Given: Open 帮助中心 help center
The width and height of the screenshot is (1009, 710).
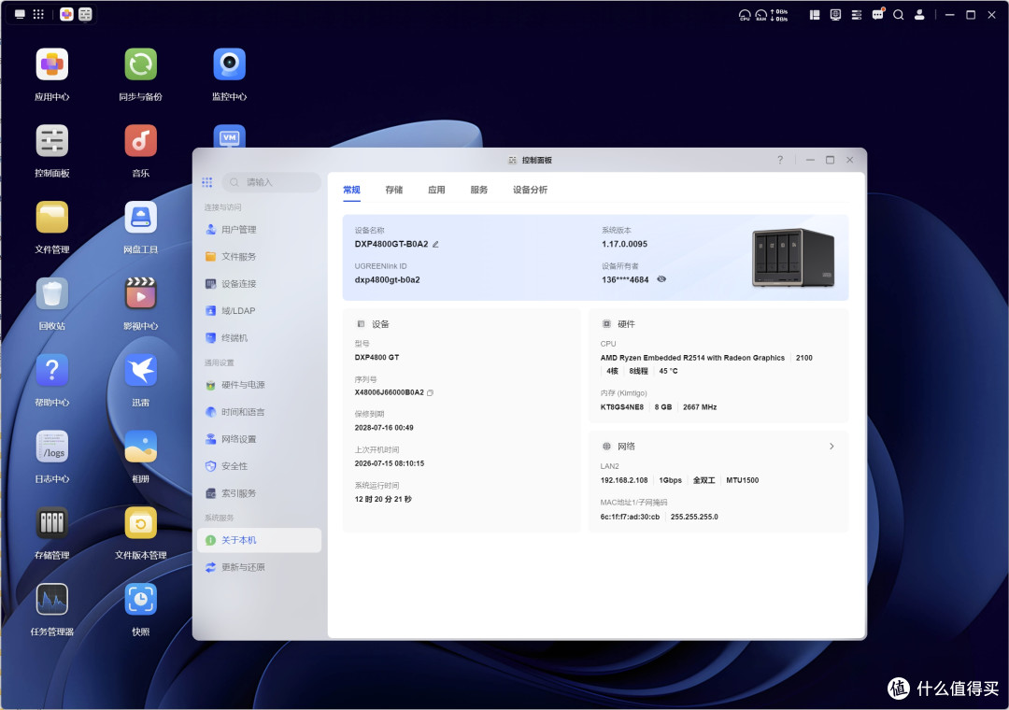Looking at the screenshot, I should point(52,370).
